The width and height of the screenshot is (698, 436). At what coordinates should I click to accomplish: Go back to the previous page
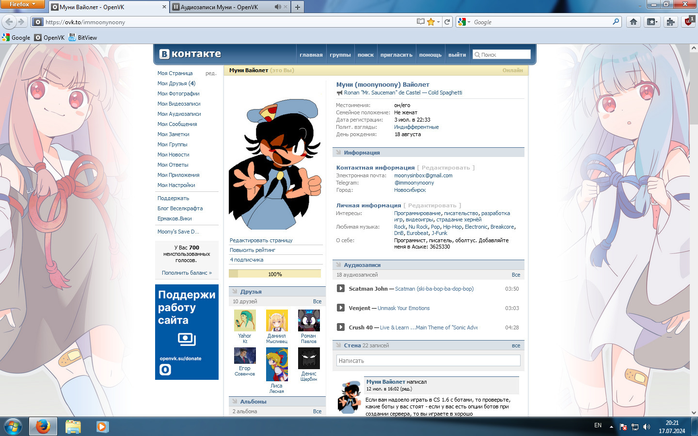tap(9, 22)
